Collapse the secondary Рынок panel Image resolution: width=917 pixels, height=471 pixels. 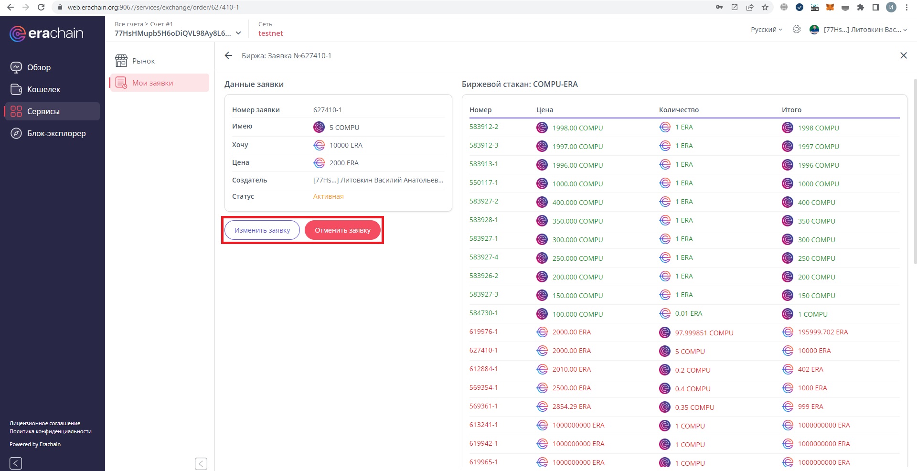[201, 463]
